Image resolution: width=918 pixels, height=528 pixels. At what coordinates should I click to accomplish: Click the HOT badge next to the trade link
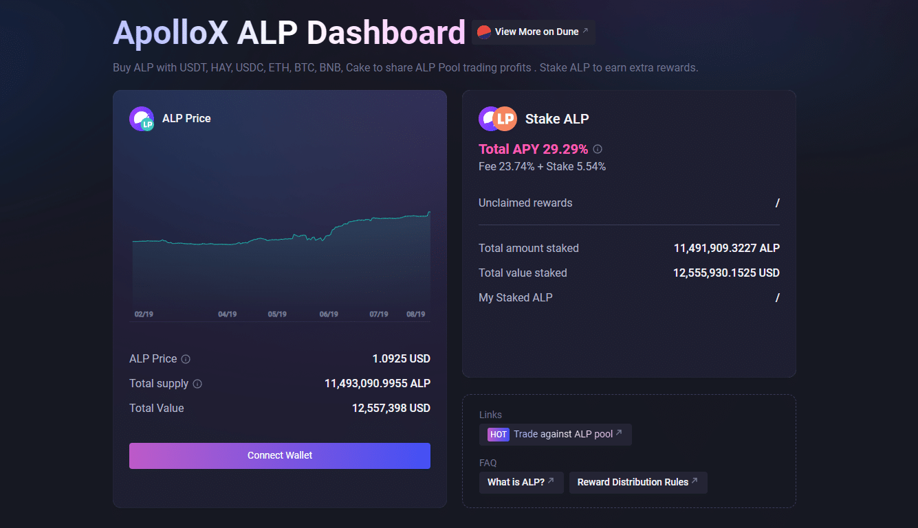click(497, 434)
